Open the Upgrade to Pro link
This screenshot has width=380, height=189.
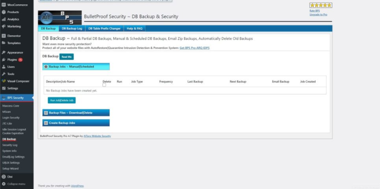pos(318,14)
